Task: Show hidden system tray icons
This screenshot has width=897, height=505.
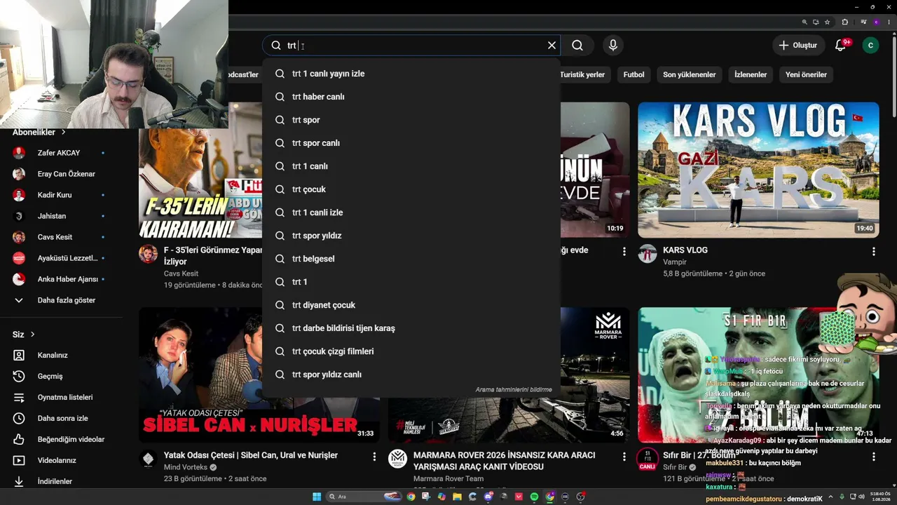Action: (832, 497)
